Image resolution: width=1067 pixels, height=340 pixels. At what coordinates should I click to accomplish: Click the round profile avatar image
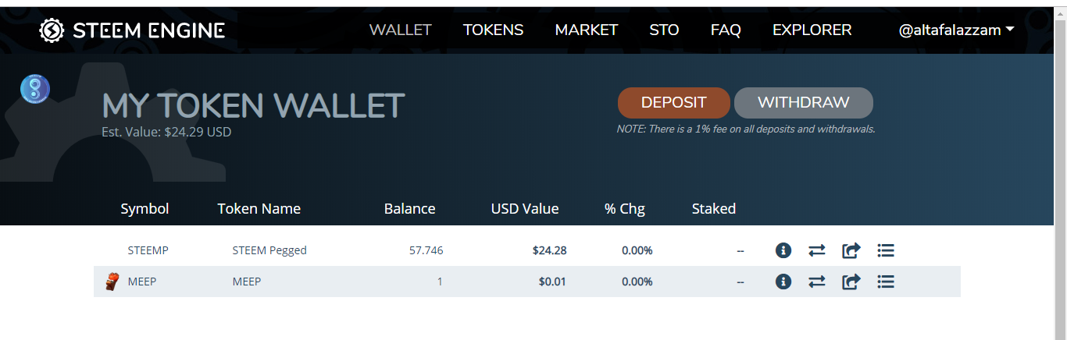tap(35, 89)
